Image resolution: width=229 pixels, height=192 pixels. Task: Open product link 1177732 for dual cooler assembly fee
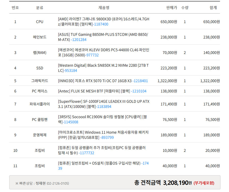86,153
